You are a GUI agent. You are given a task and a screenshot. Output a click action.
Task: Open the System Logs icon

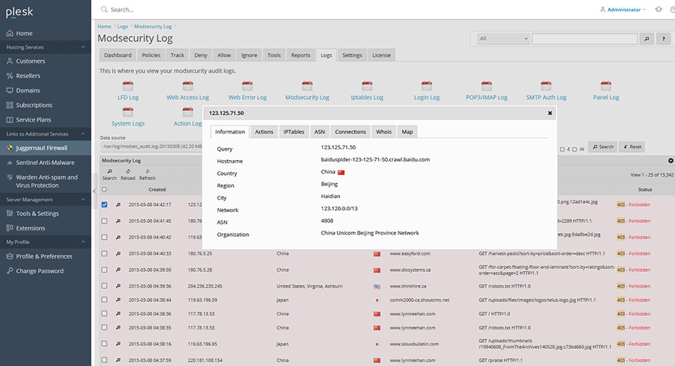click(128, 112)
